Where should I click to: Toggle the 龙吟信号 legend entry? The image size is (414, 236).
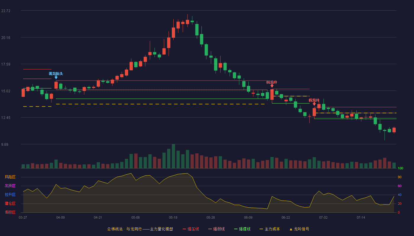(299, 229)
